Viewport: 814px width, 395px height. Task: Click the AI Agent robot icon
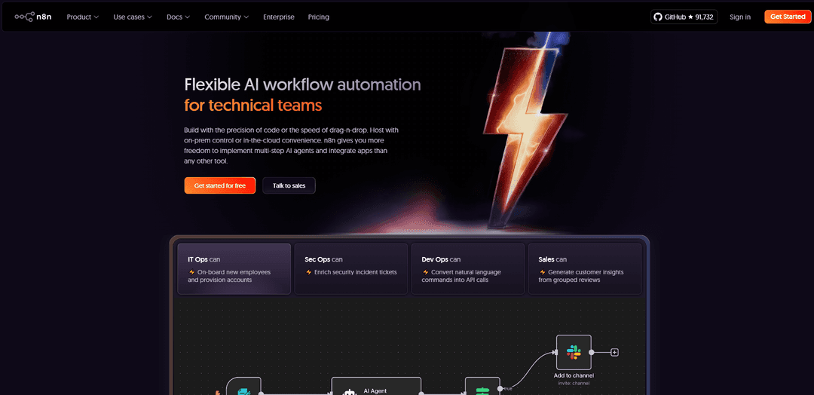pyautogui.click(x=348, y=392)
